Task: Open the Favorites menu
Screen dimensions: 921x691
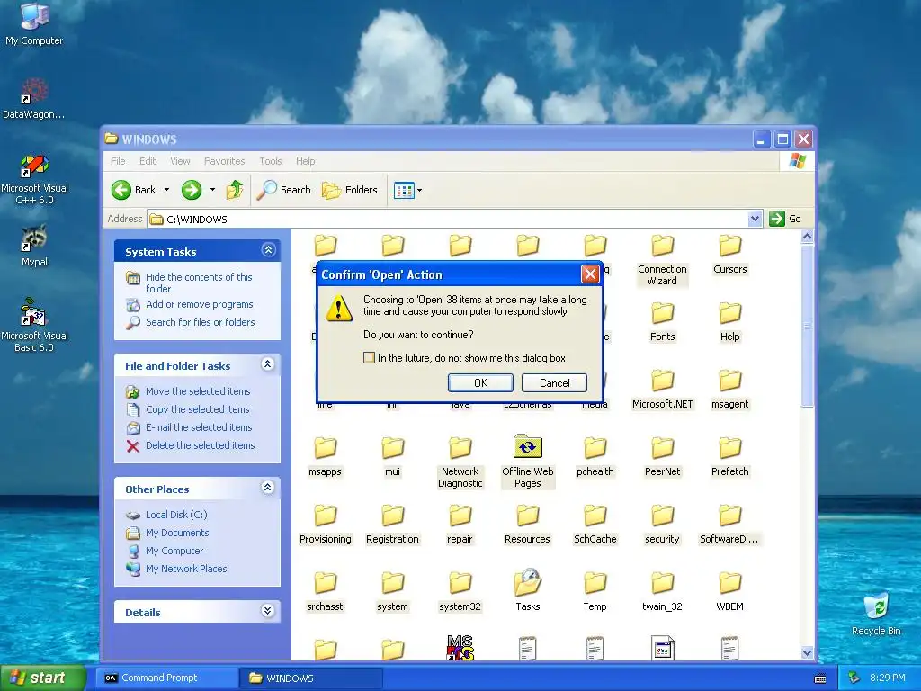Action: (x=224, y=161)
